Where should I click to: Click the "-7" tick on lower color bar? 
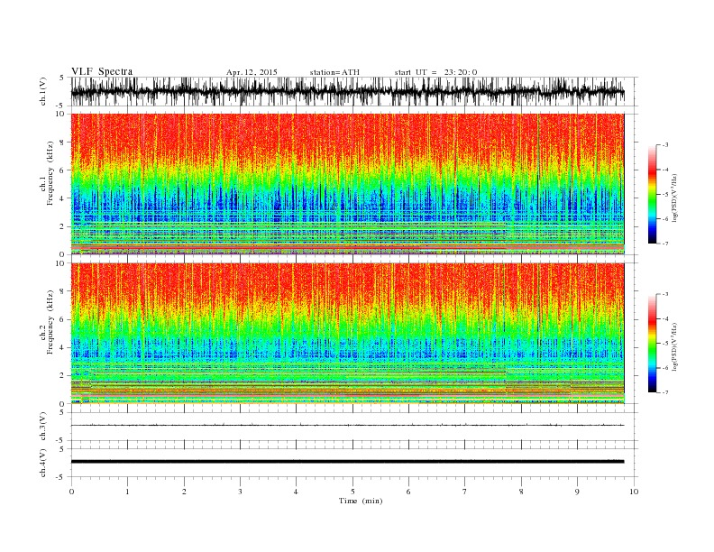tap(665, 392)
